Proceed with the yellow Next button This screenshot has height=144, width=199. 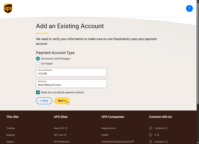tap(62, 101)
